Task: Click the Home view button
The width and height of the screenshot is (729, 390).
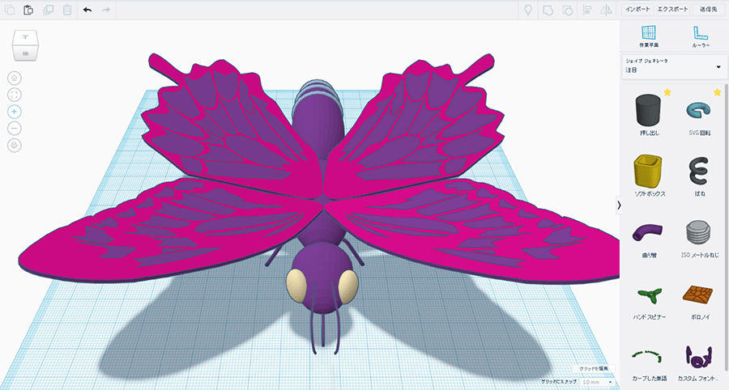Action: [15, 78]
